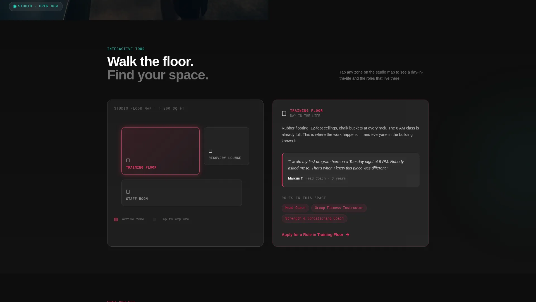Click the pink Active zone legend swatch
This screenshot has height=302, width=536.
[x=116, y=220]
